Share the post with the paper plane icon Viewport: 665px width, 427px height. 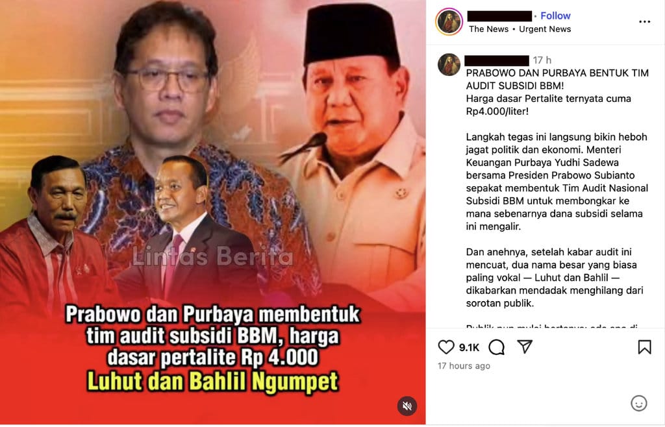tap(525, 347)
